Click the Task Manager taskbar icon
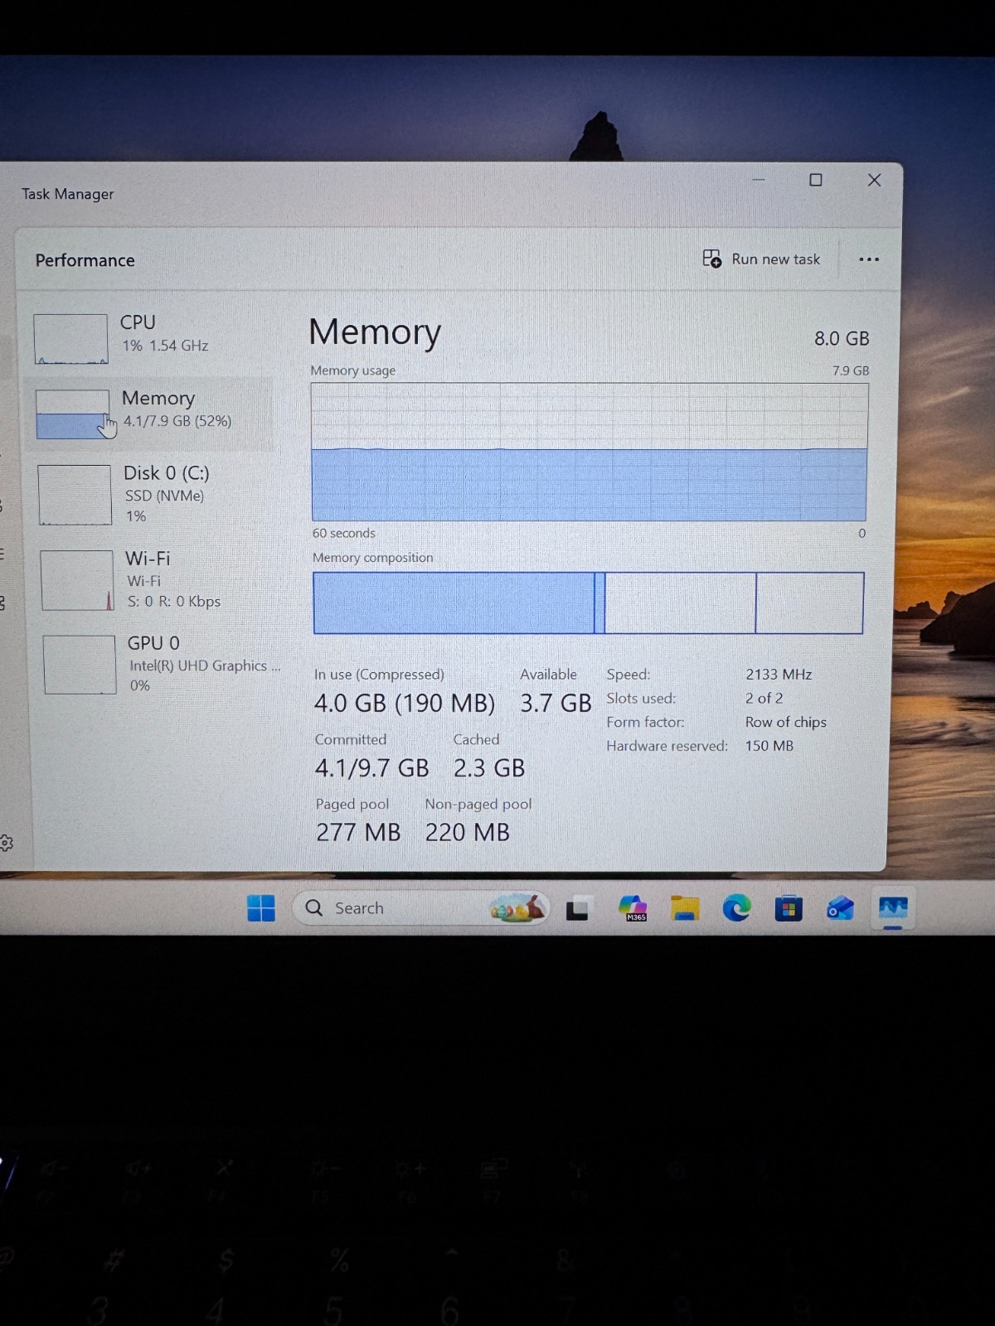Image resolution: width=995 pixels, height=1326 pixels. pyautogui.click(x=893, y=909)
